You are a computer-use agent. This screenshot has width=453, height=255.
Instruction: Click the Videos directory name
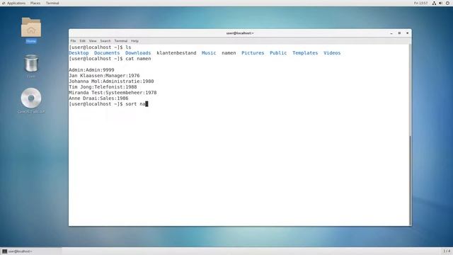(332, 53)
